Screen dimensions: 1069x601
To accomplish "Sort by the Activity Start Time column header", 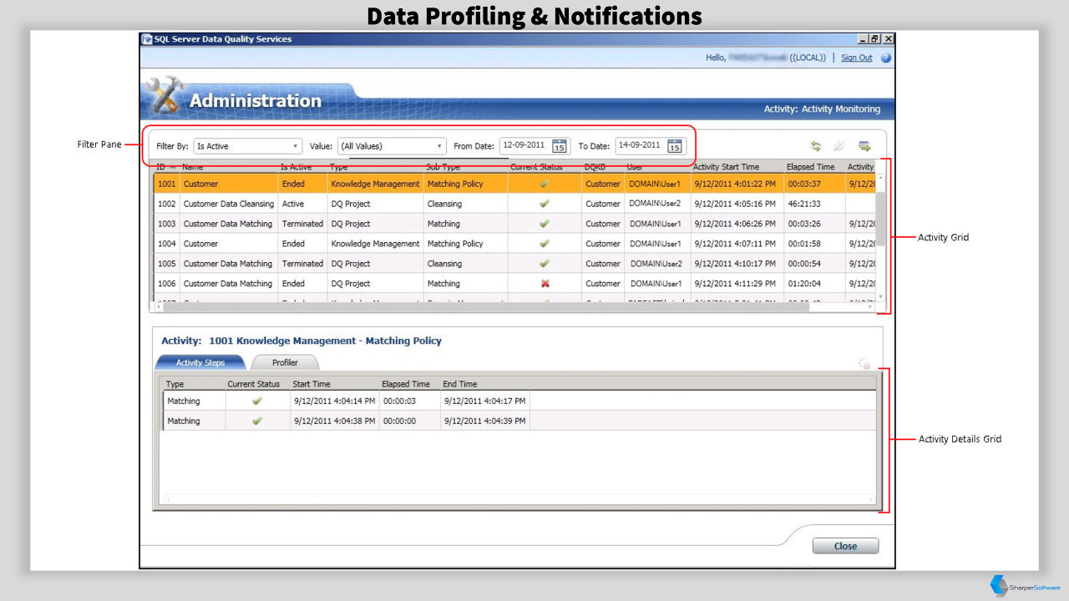I will tap(727, 167).
